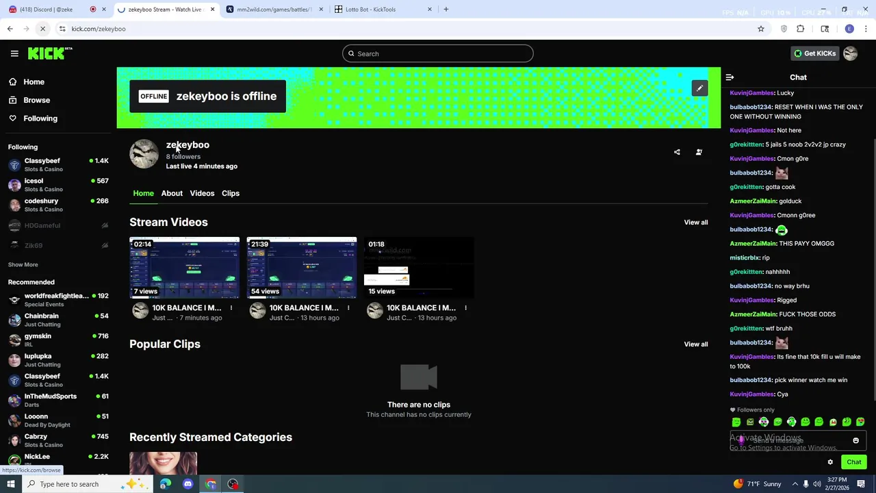Insert the green headphones emote, fifth in row

[x=791, y=422]
